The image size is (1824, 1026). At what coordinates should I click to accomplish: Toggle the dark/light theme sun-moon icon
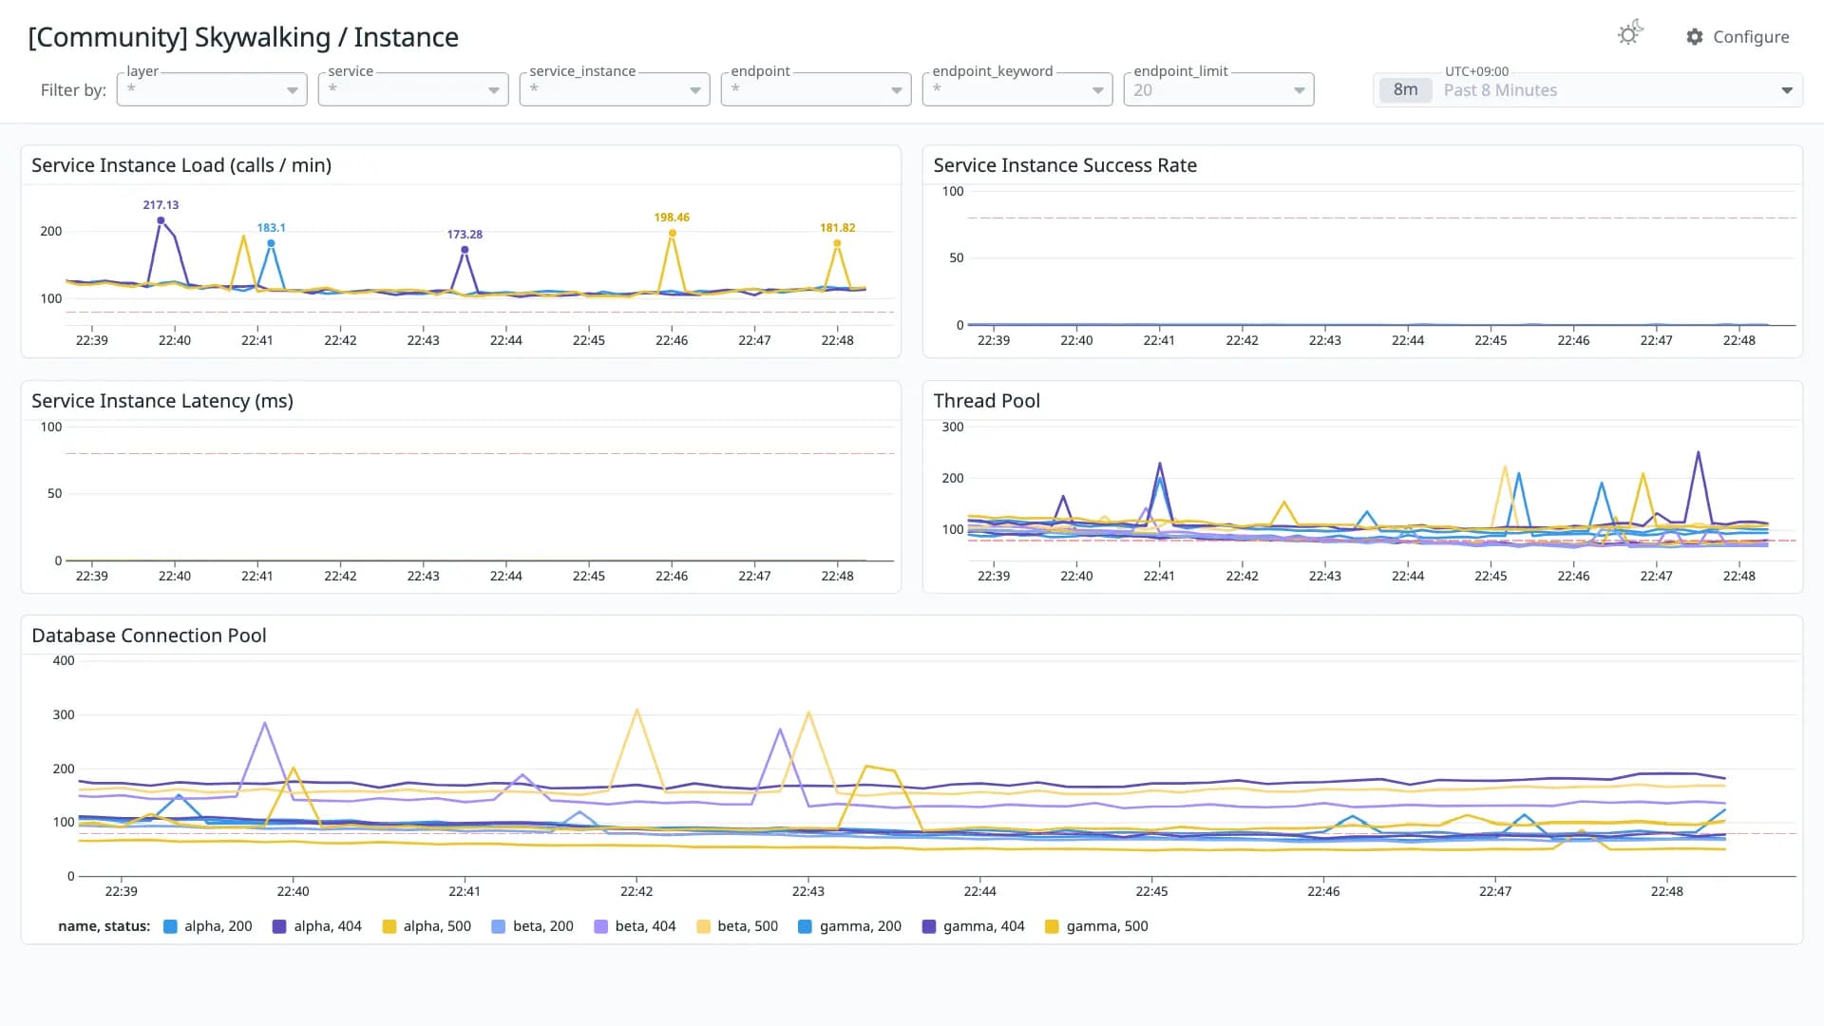1630,33
